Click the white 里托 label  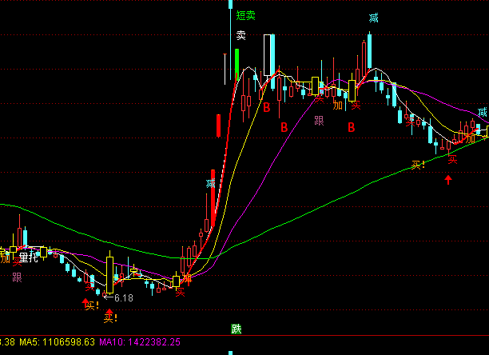point(28,257)
